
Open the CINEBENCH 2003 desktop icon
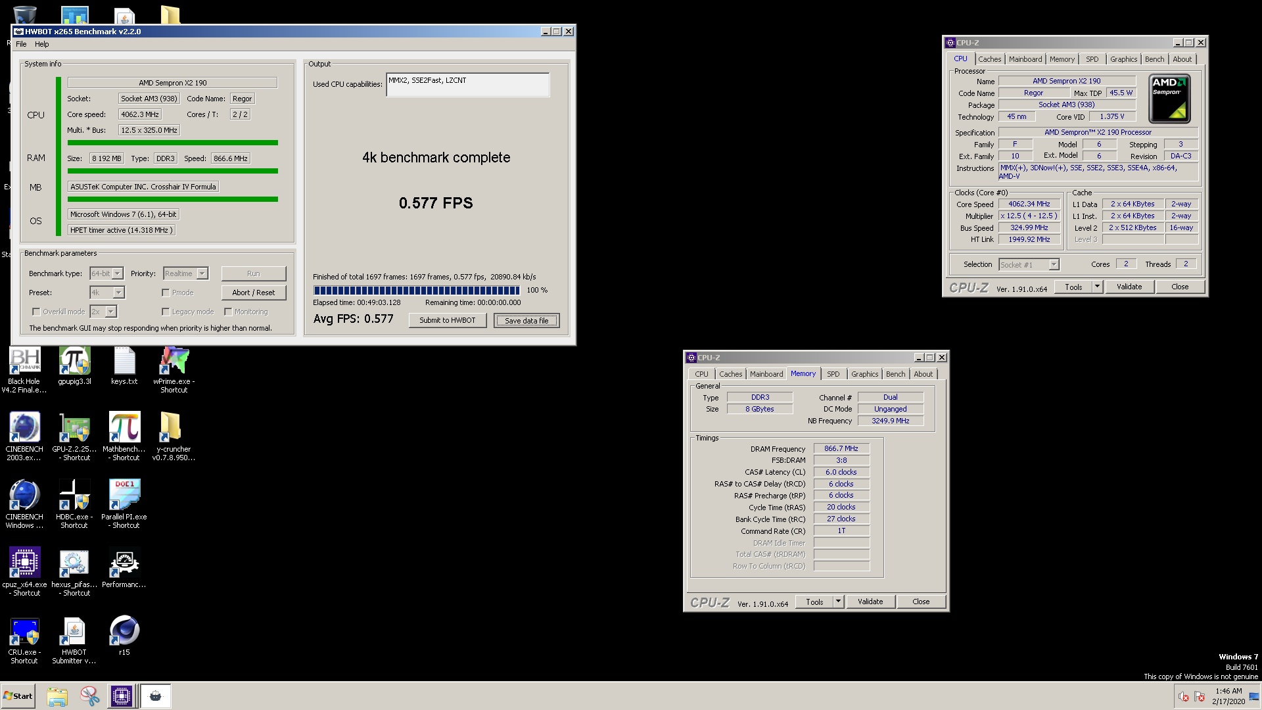click(x=24, y=427)
